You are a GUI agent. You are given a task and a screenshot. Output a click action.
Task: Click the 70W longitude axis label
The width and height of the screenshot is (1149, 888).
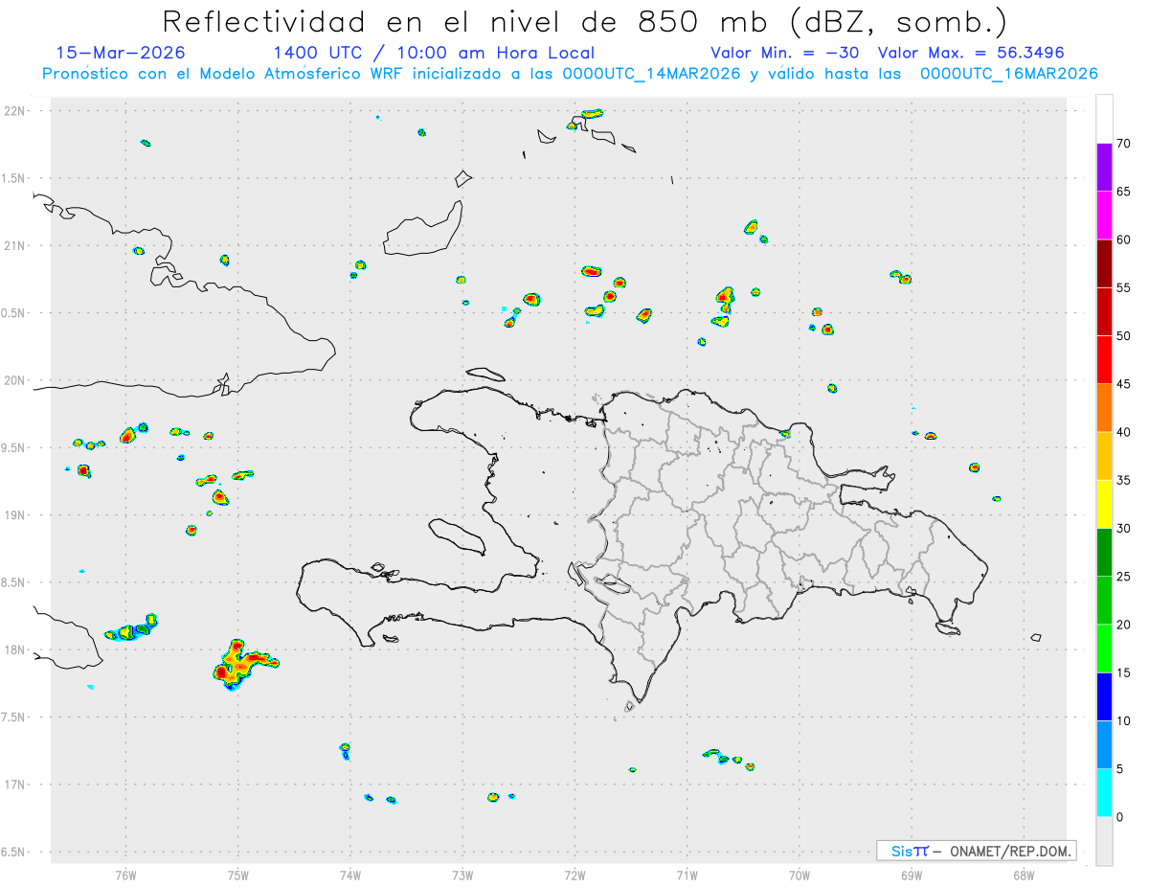[800, 875]
